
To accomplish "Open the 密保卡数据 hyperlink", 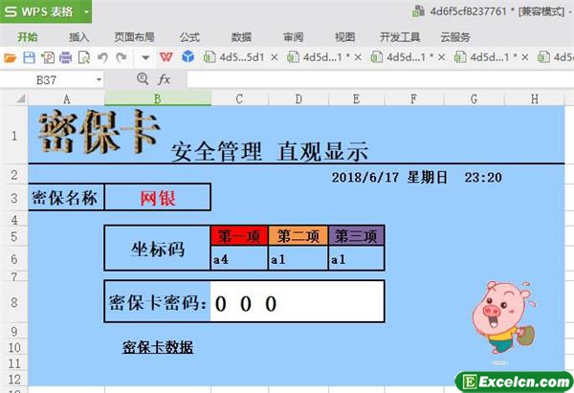I will [158, 347].
